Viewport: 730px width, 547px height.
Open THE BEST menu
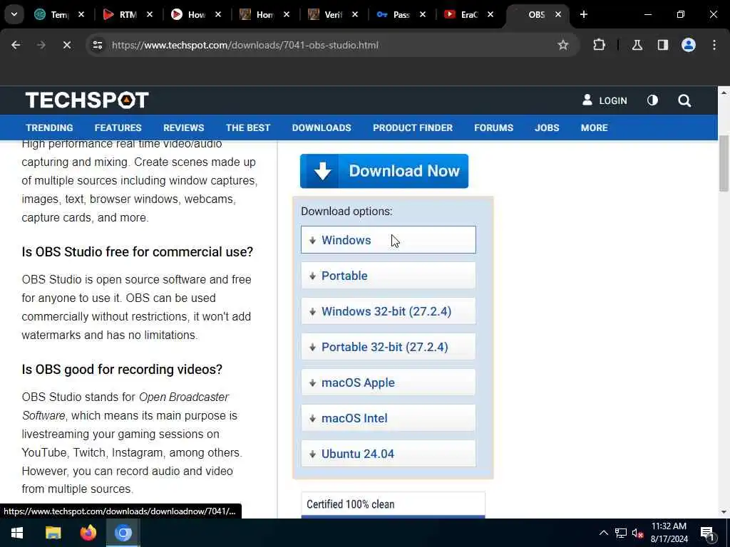pos(247,128)
